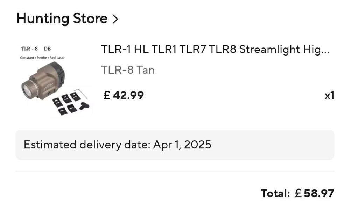
Task: Click the chevron arrow beside Hunting Store
Action: pyautogui.click(x=115, y=19)
